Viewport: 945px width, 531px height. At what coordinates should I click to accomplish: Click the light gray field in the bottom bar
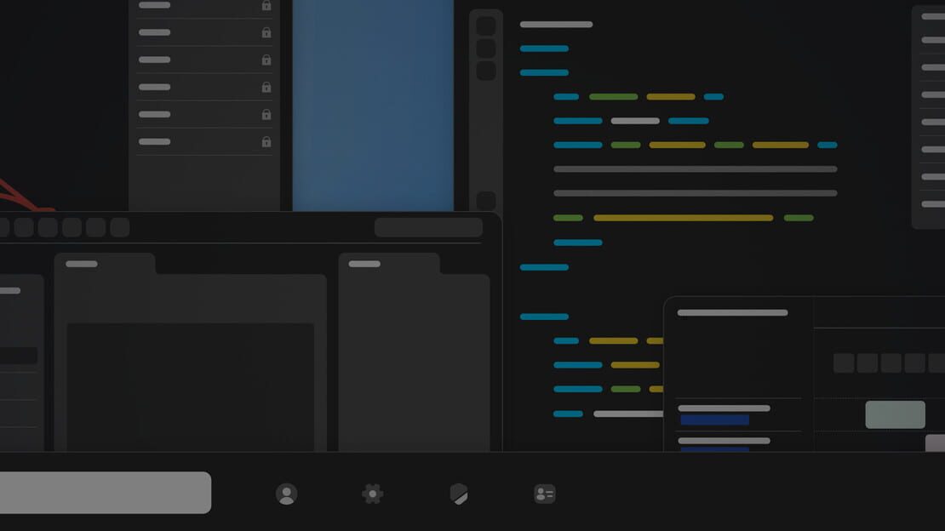click(x=105, y=493)
